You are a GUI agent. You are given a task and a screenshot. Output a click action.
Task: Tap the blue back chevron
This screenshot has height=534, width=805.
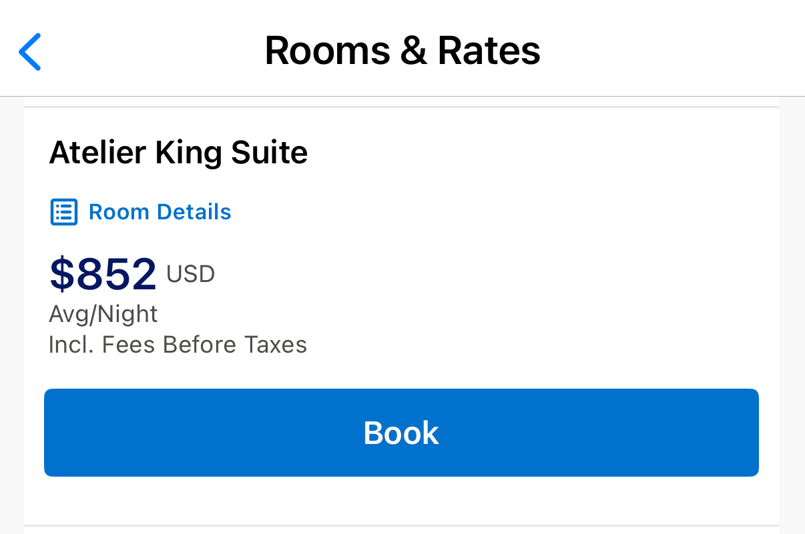30,51
